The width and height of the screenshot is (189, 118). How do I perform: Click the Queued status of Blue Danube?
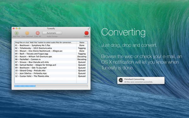click(x=82, y=62)
